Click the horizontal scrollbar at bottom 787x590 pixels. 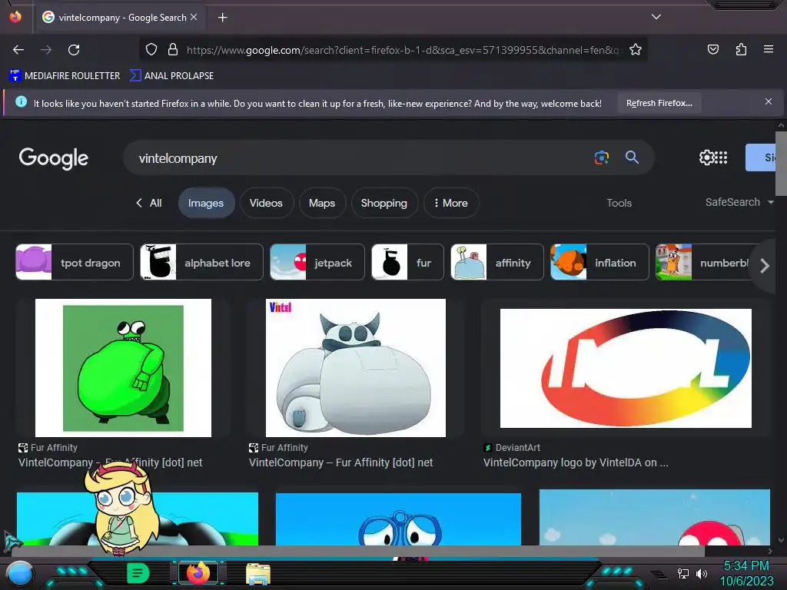click(x=357, y=551)
